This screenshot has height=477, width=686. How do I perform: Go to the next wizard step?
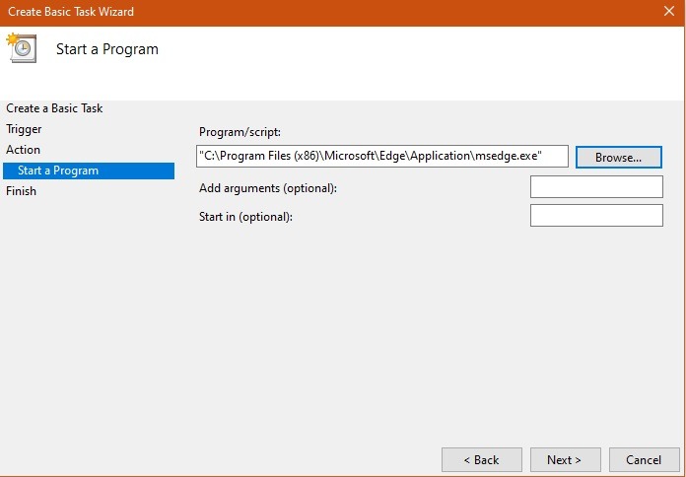point(565,460)
